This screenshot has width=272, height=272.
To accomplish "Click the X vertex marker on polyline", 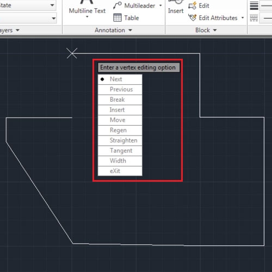I will click(x=72, y=53).
